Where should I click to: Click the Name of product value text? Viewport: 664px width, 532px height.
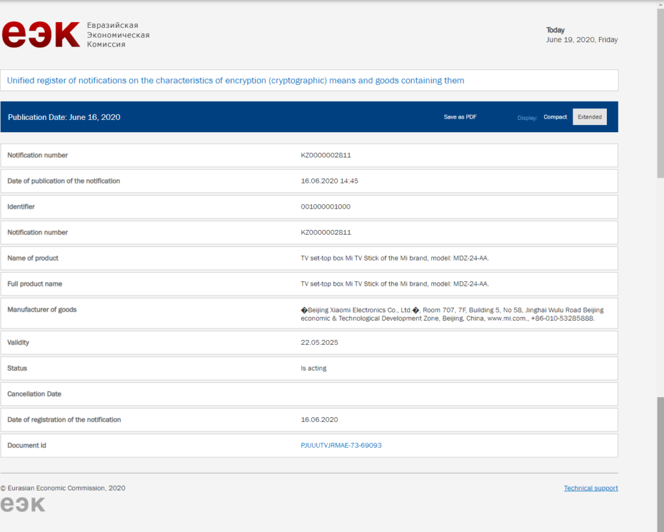395,258
